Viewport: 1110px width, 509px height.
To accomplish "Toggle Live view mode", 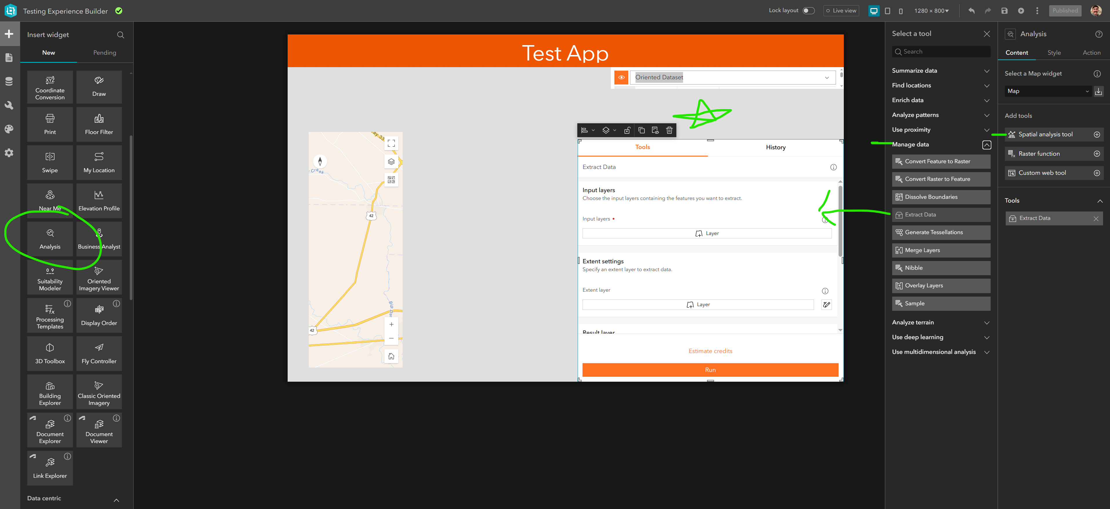I will click(x=841, y=11).
